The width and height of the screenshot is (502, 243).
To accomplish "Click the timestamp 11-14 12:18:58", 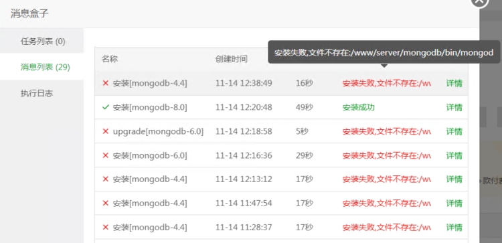I will coord(244,131).
